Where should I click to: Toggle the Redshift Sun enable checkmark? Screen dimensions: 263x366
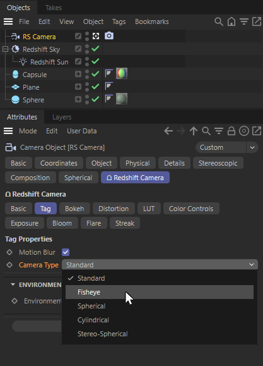95,61
